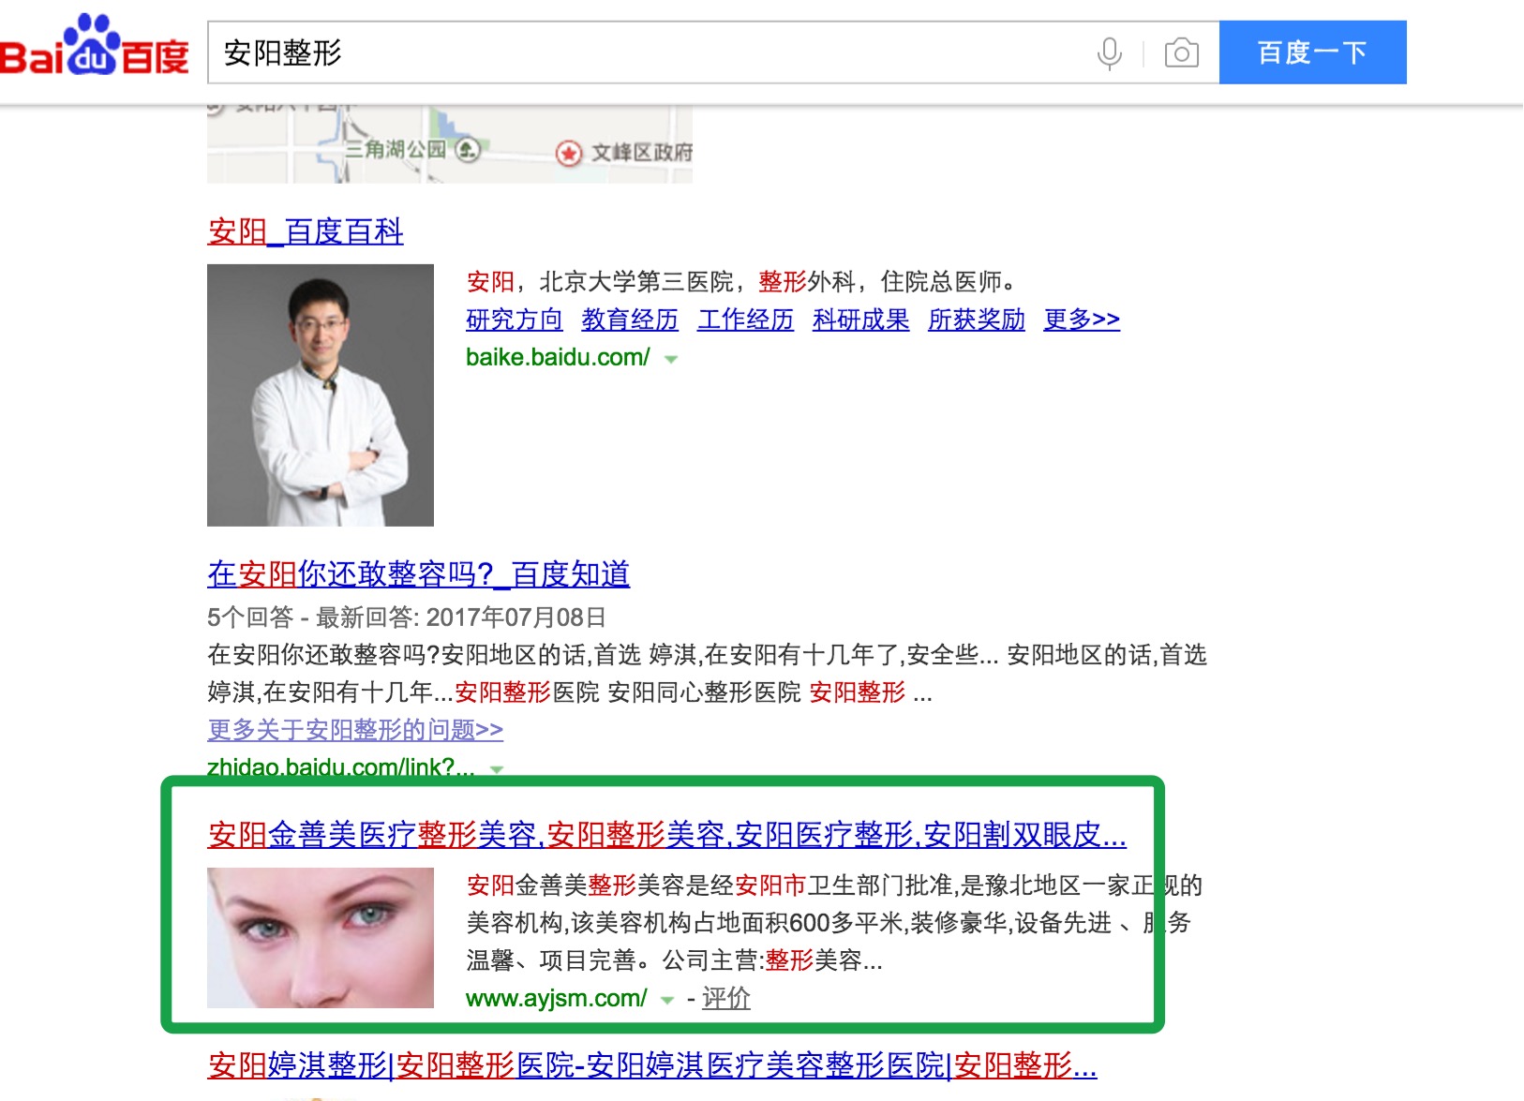This screenshot has height=1101, width=1524.
Task: Expand dropdown arrow next to baike.baidu.com
Action: [x=671, y=359]
